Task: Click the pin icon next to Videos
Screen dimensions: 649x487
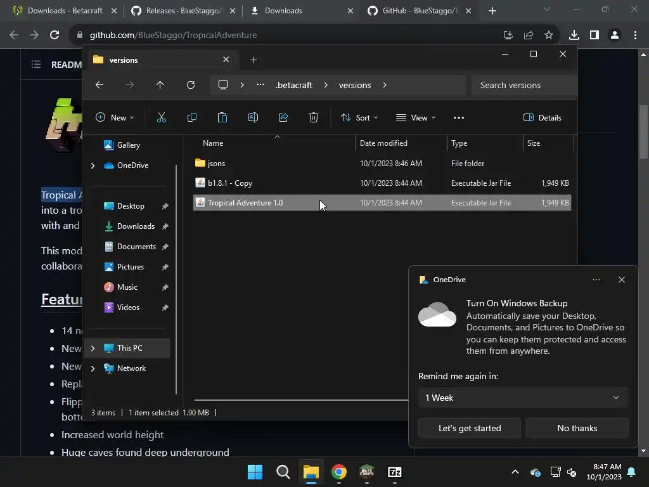Action: [x=165, y=308]
